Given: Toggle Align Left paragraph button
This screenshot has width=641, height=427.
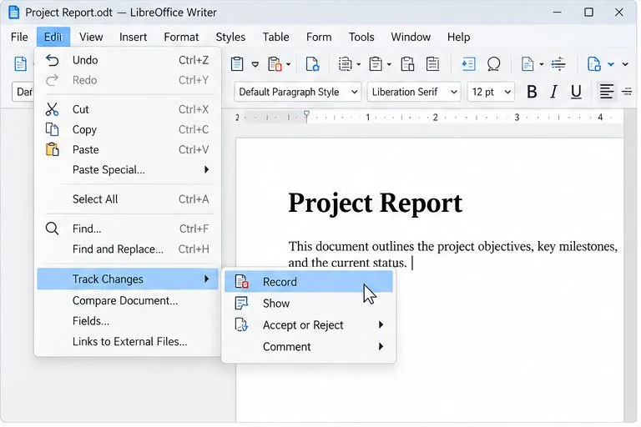Looking at the screenshot, I should pos(606,92).
